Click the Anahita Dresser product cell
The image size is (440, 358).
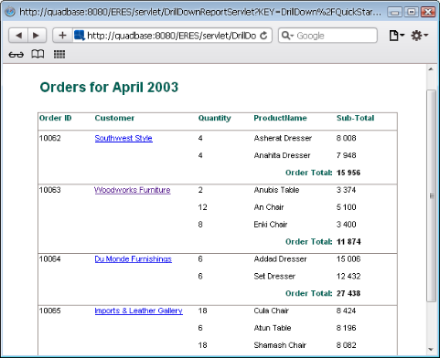click(x=282, y=155)
